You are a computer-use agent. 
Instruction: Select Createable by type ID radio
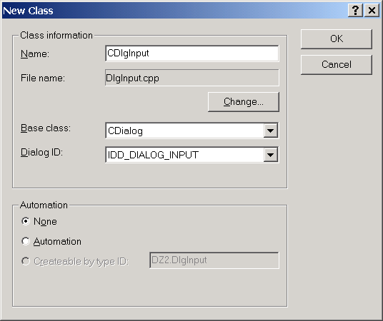(26, 261)
